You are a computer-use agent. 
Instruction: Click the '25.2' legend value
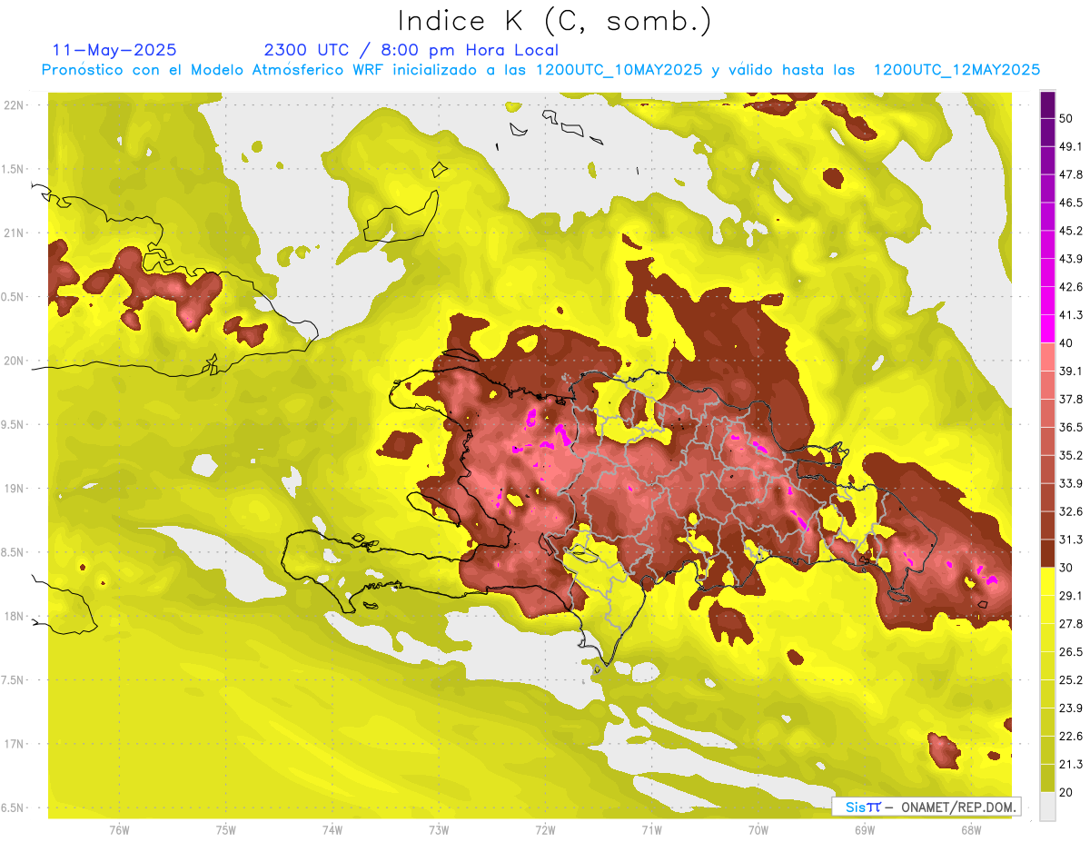(x=1070, y=679)
